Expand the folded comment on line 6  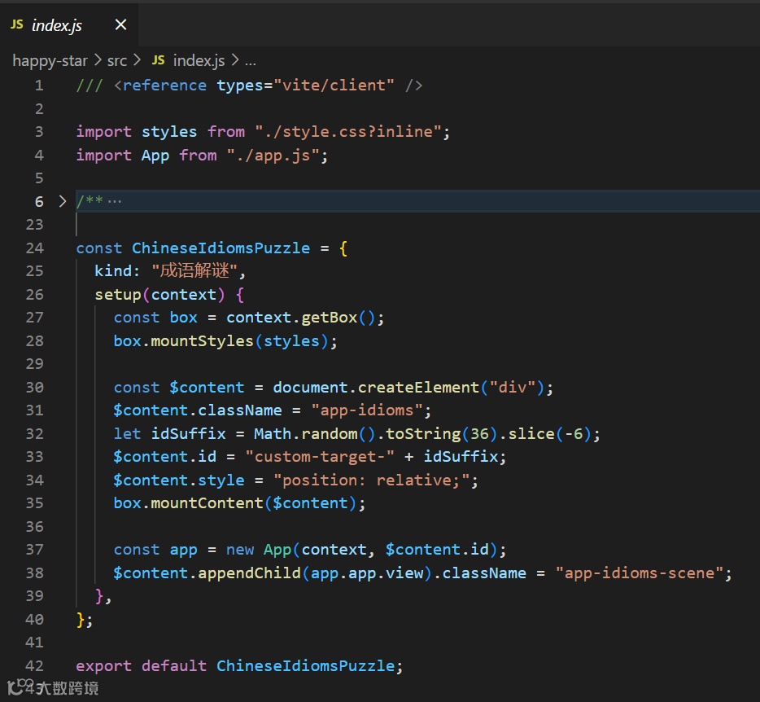coord(62,201)
